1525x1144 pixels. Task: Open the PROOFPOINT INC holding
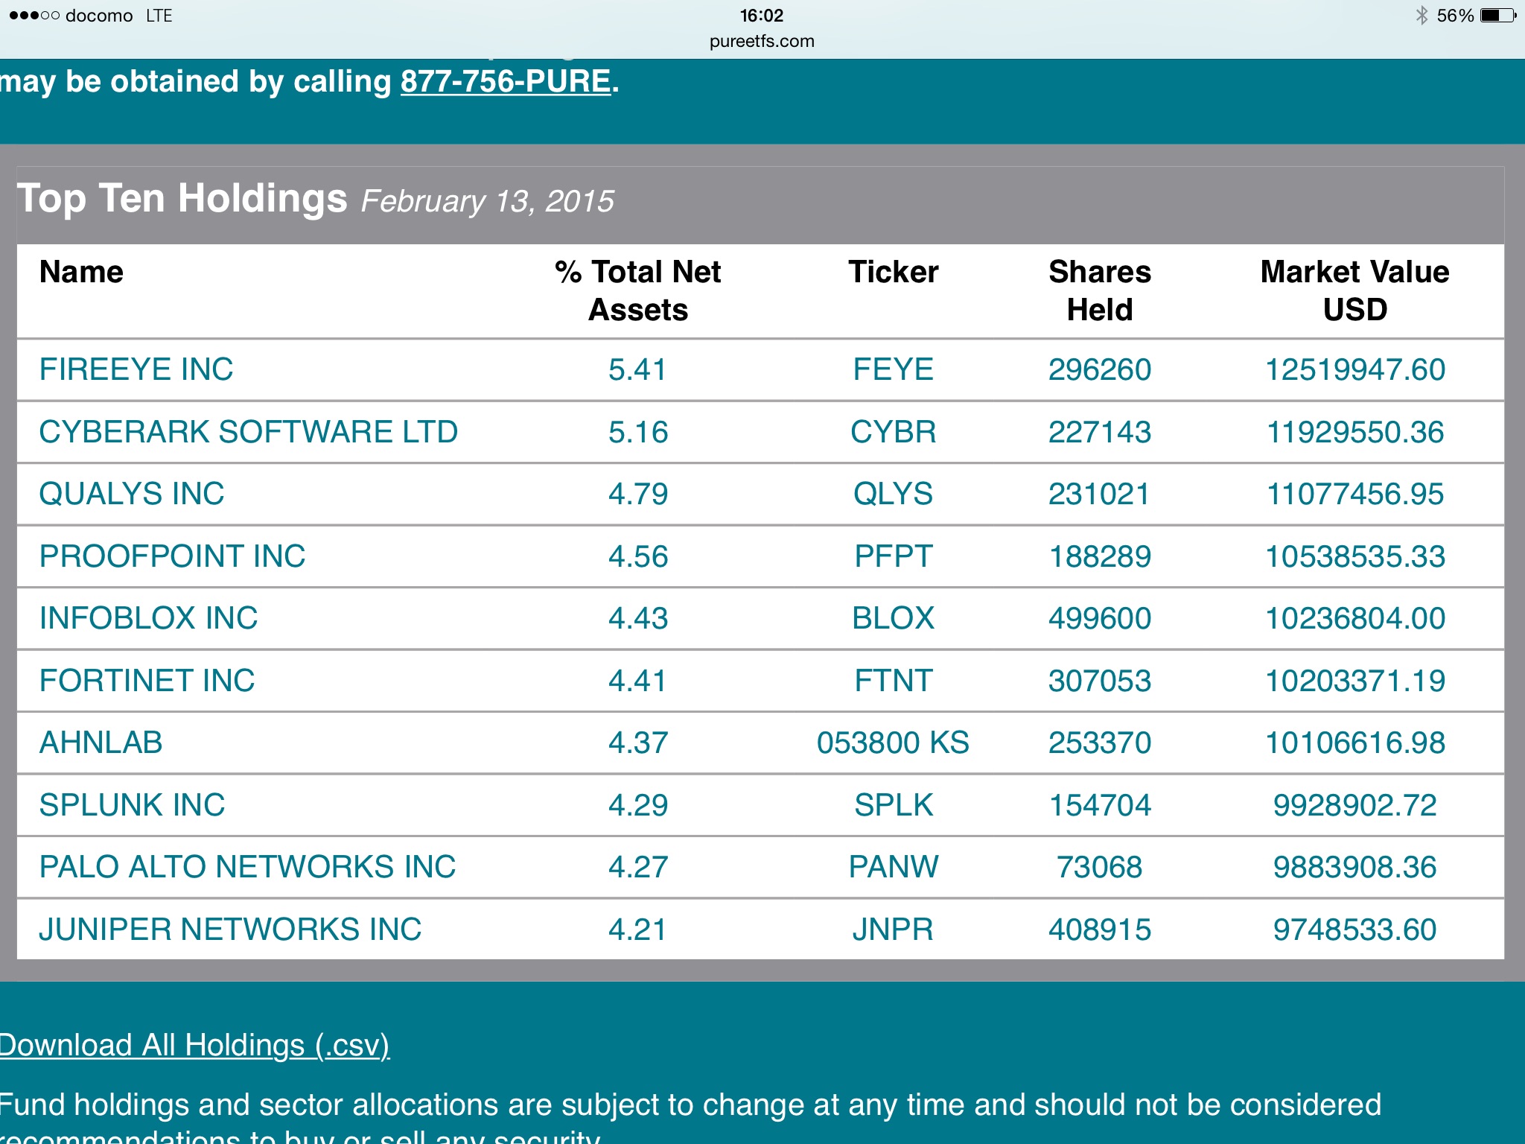pyautogui.click(x=172, y=556)
